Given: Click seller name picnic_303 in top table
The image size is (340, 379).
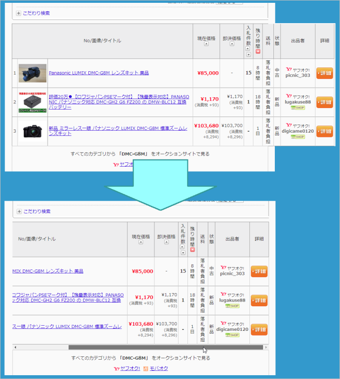Looking at the screenshot, I should tap(297, 76).
